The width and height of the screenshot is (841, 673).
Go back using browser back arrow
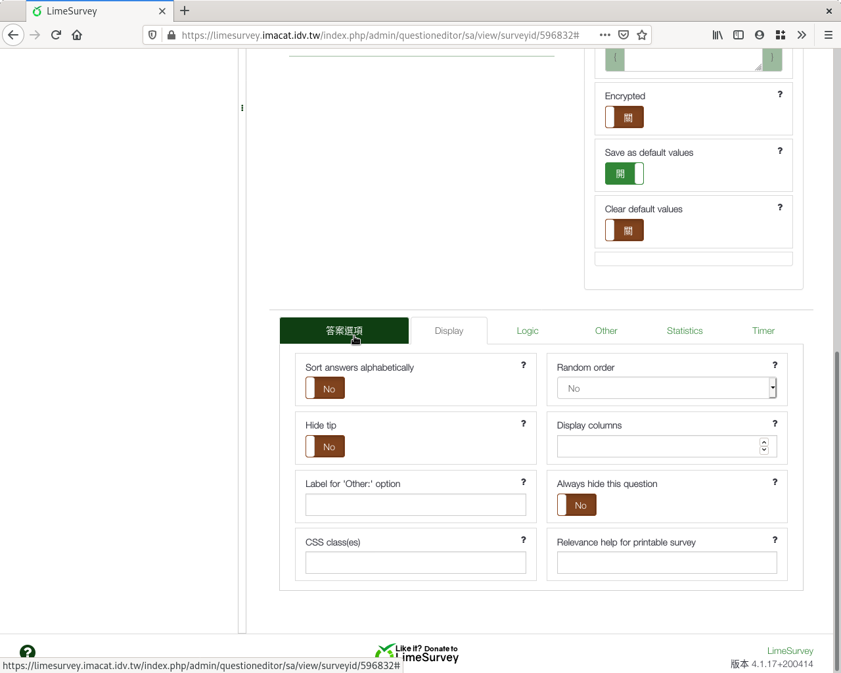click(13, 35)
